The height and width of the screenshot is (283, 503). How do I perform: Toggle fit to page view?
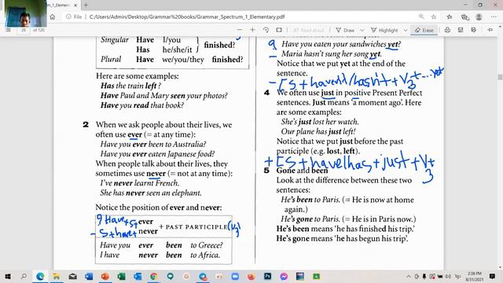coord(279,30)
